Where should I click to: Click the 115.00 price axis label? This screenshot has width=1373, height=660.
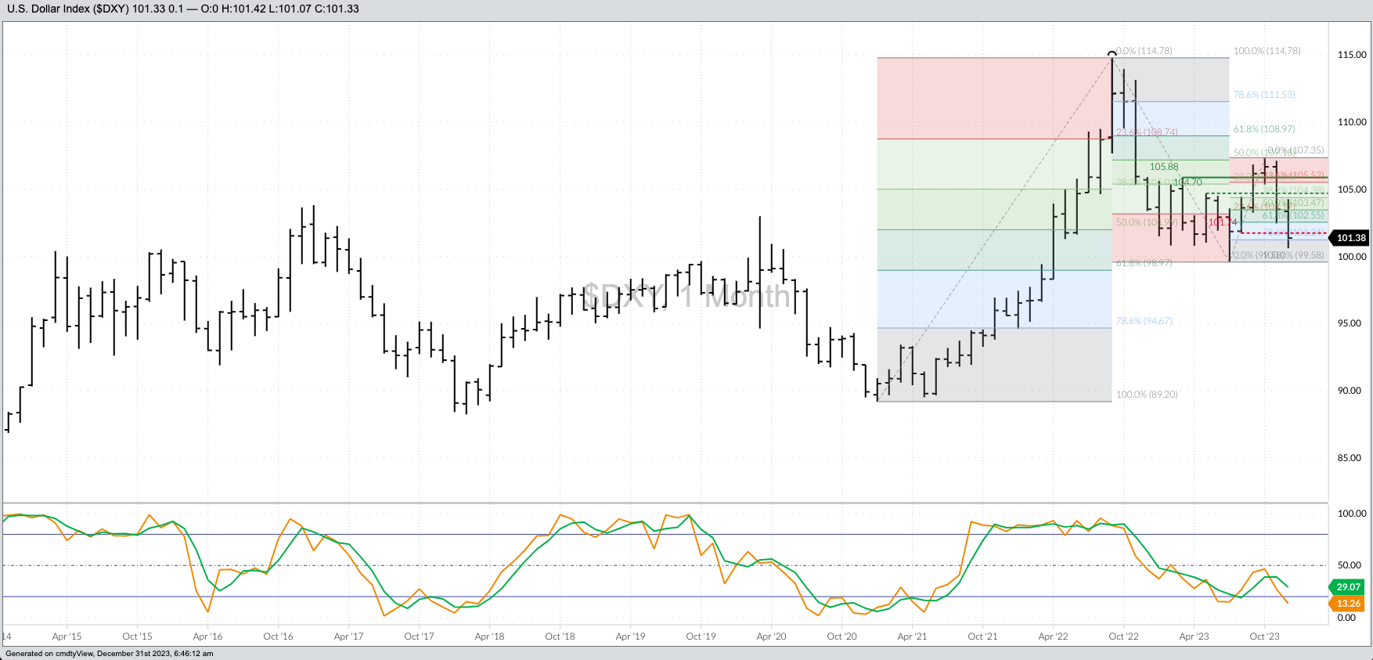coord(1351,55)
